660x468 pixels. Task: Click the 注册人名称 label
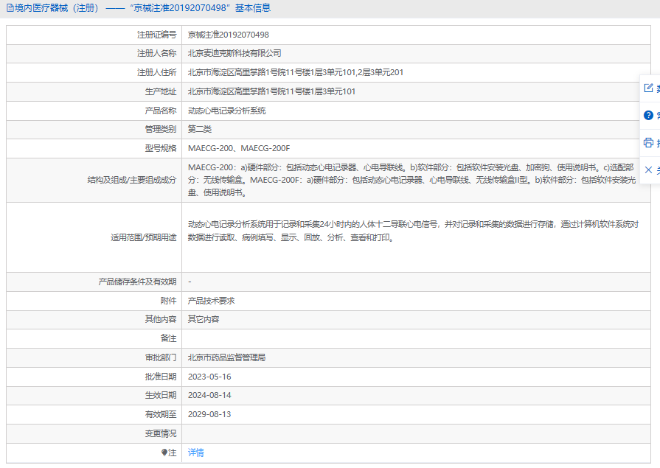(x=156, y=54)
